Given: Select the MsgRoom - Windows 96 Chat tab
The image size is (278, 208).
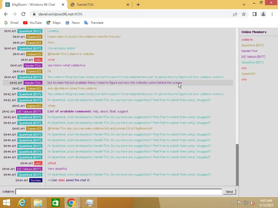Looking at the screenshot, I should (x=34, y=5).
